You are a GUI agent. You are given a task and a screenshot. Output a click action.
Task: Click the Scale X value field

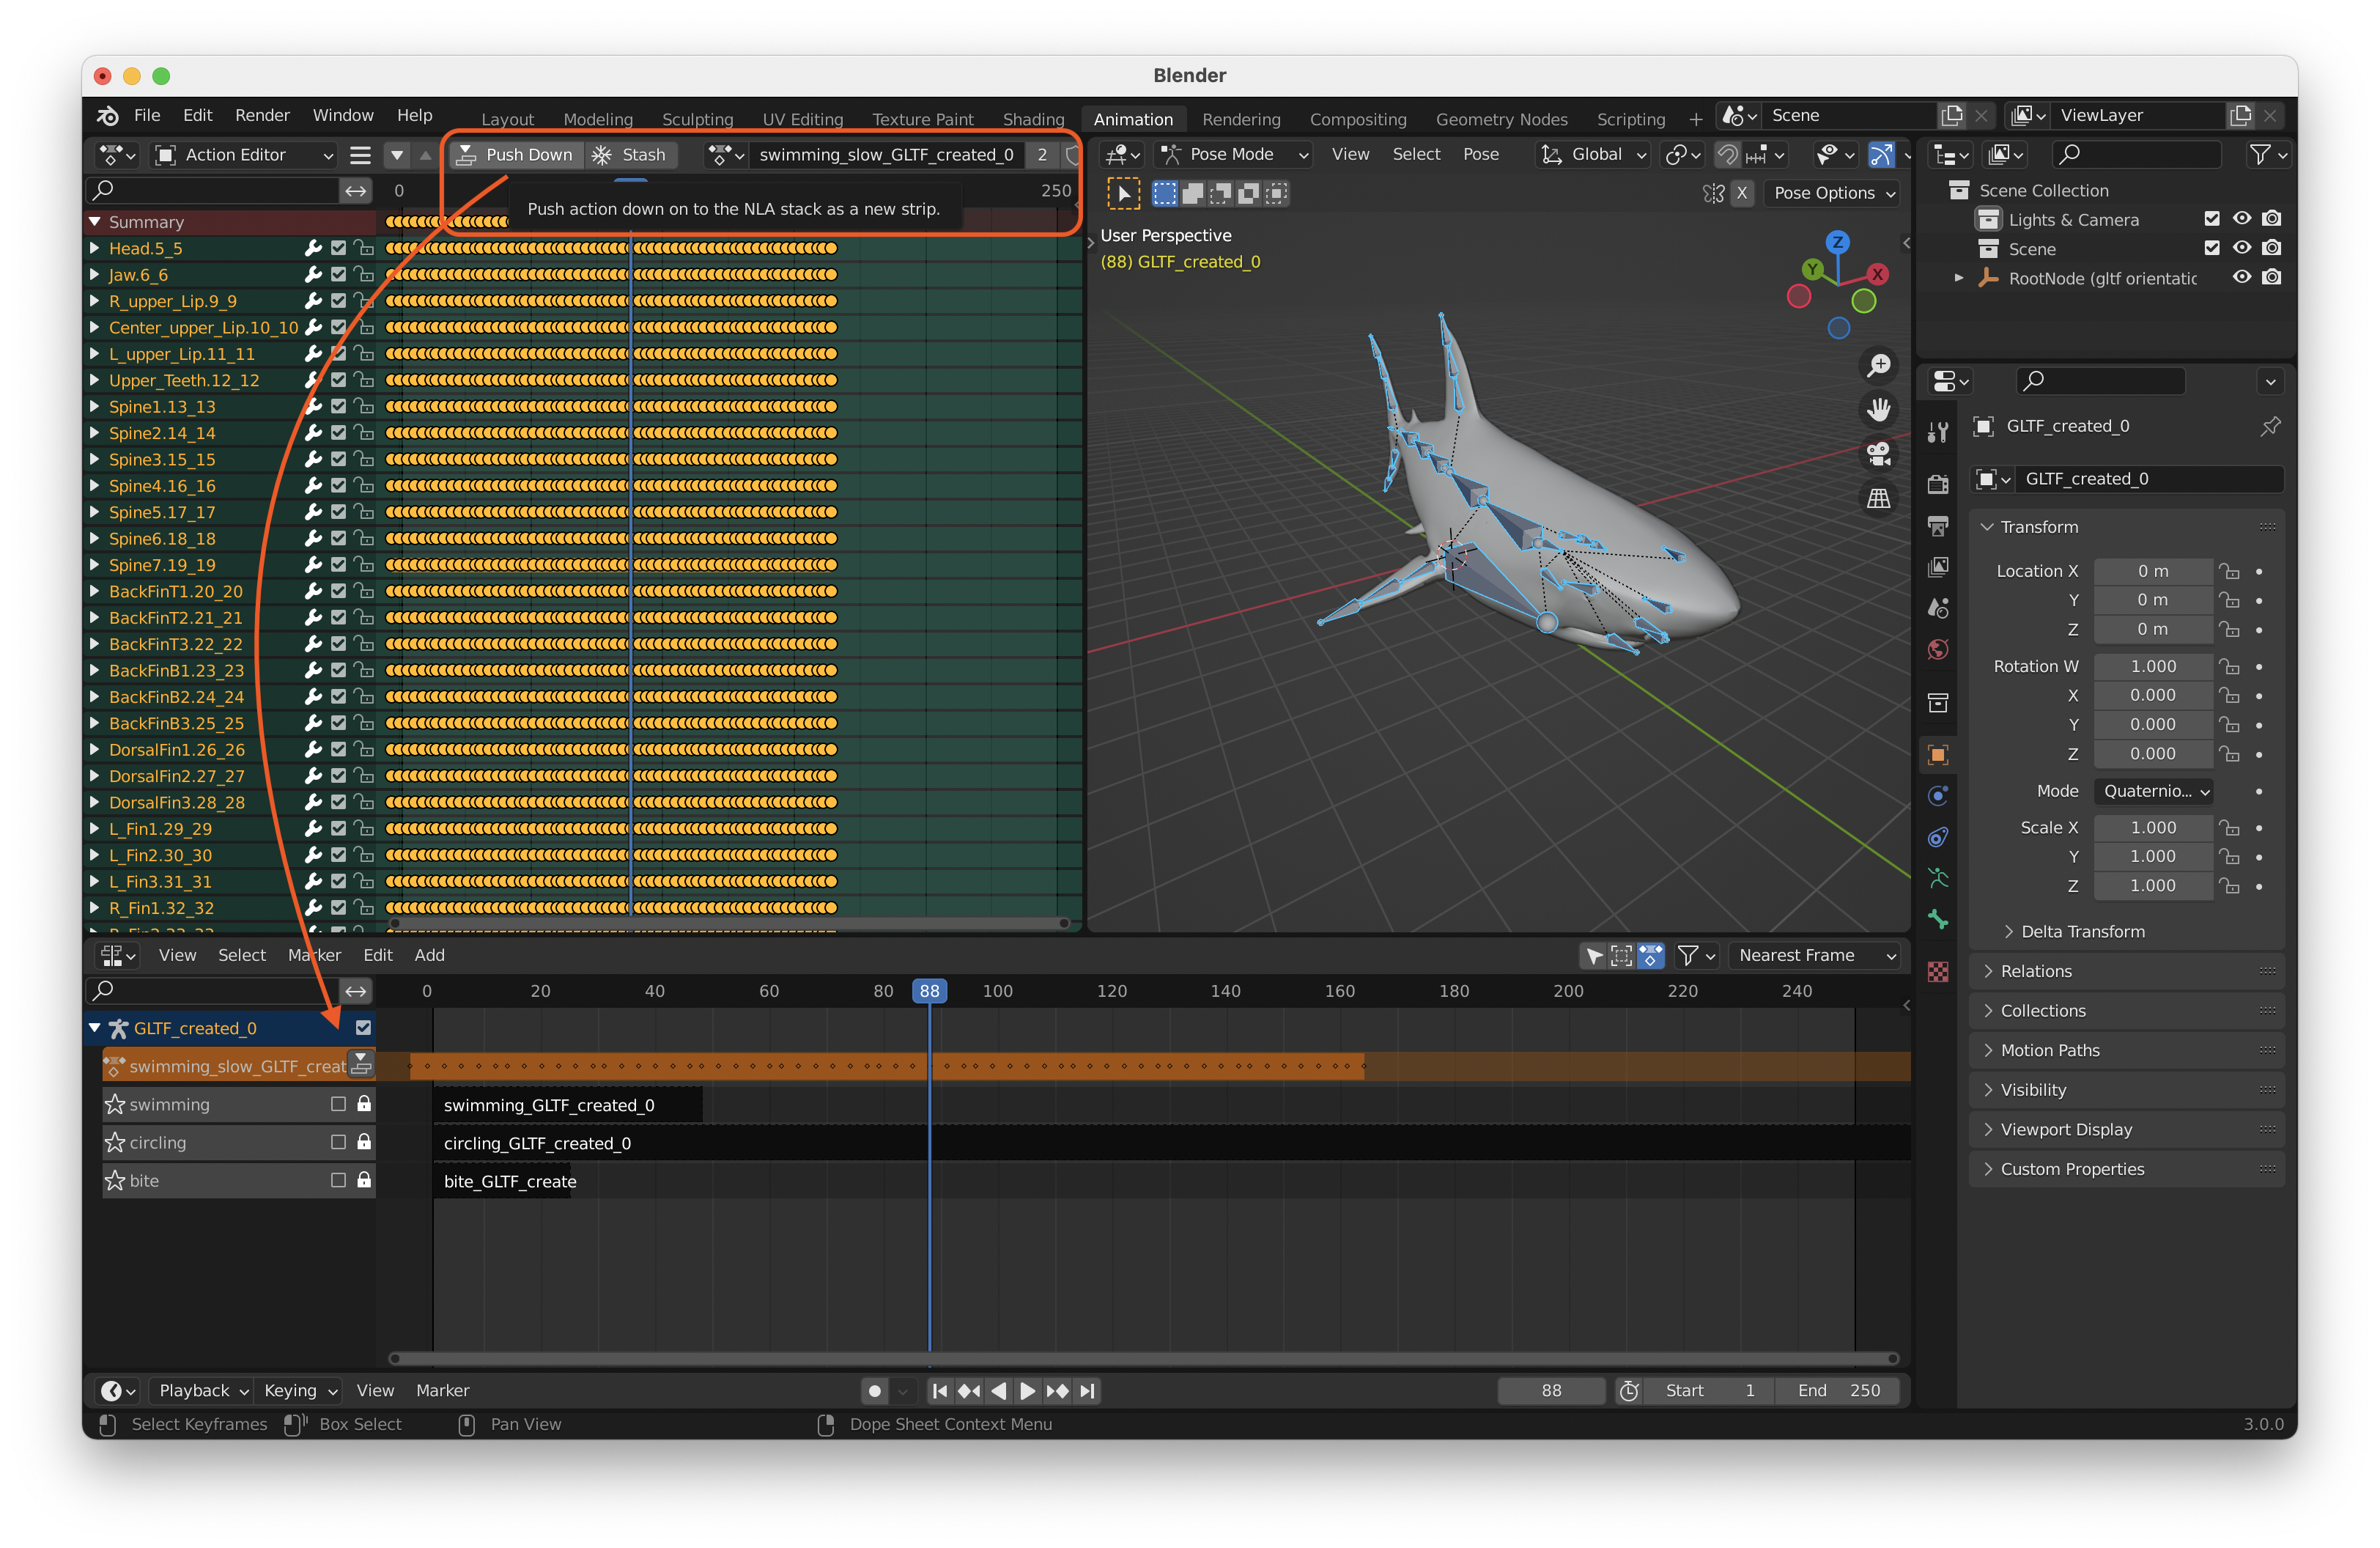click(x=2153, y=827)
